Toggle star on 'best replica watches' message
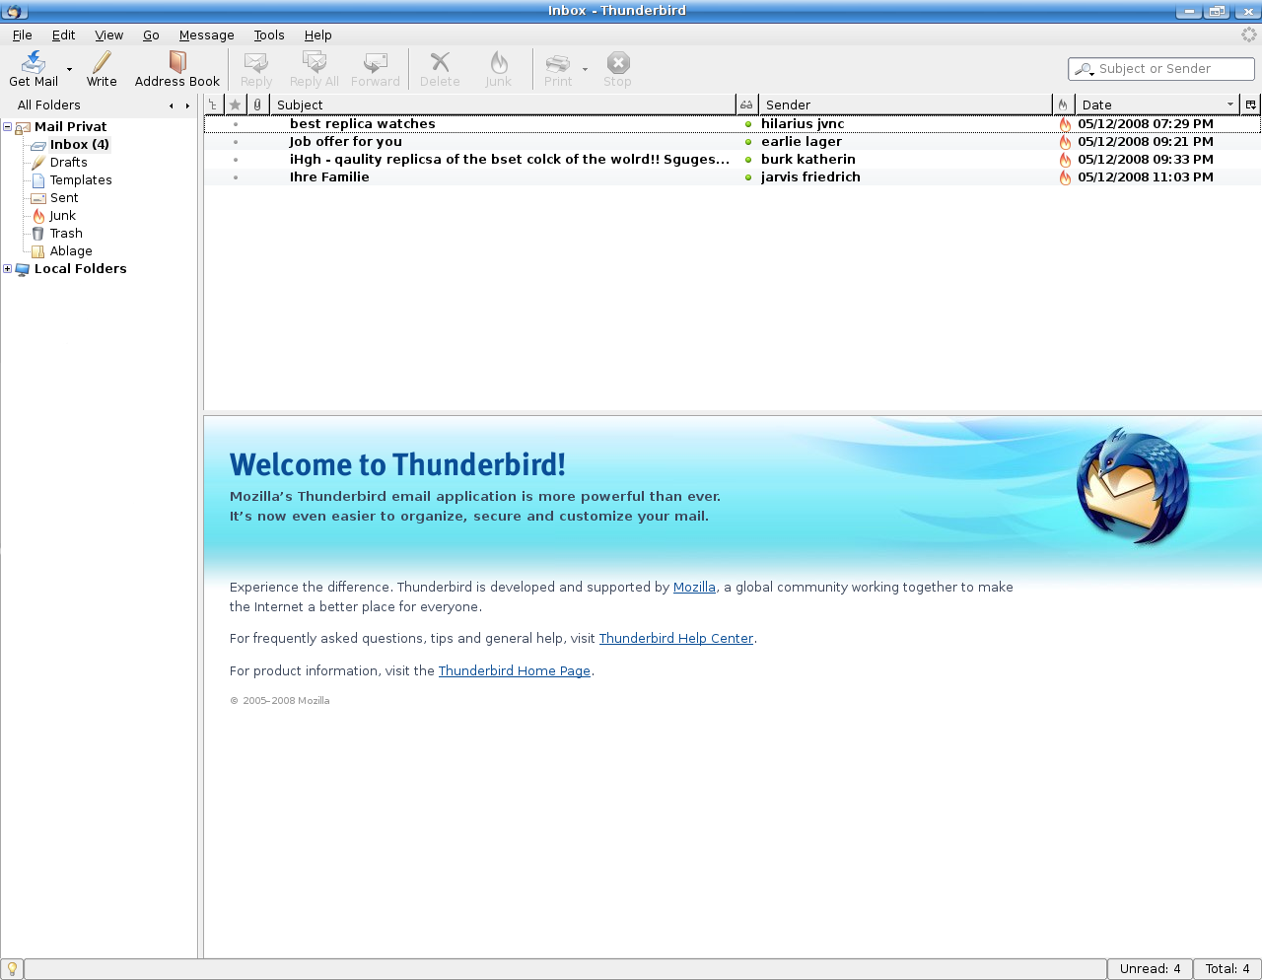Viewport: 1262px width, 980px height. point(236,124)
